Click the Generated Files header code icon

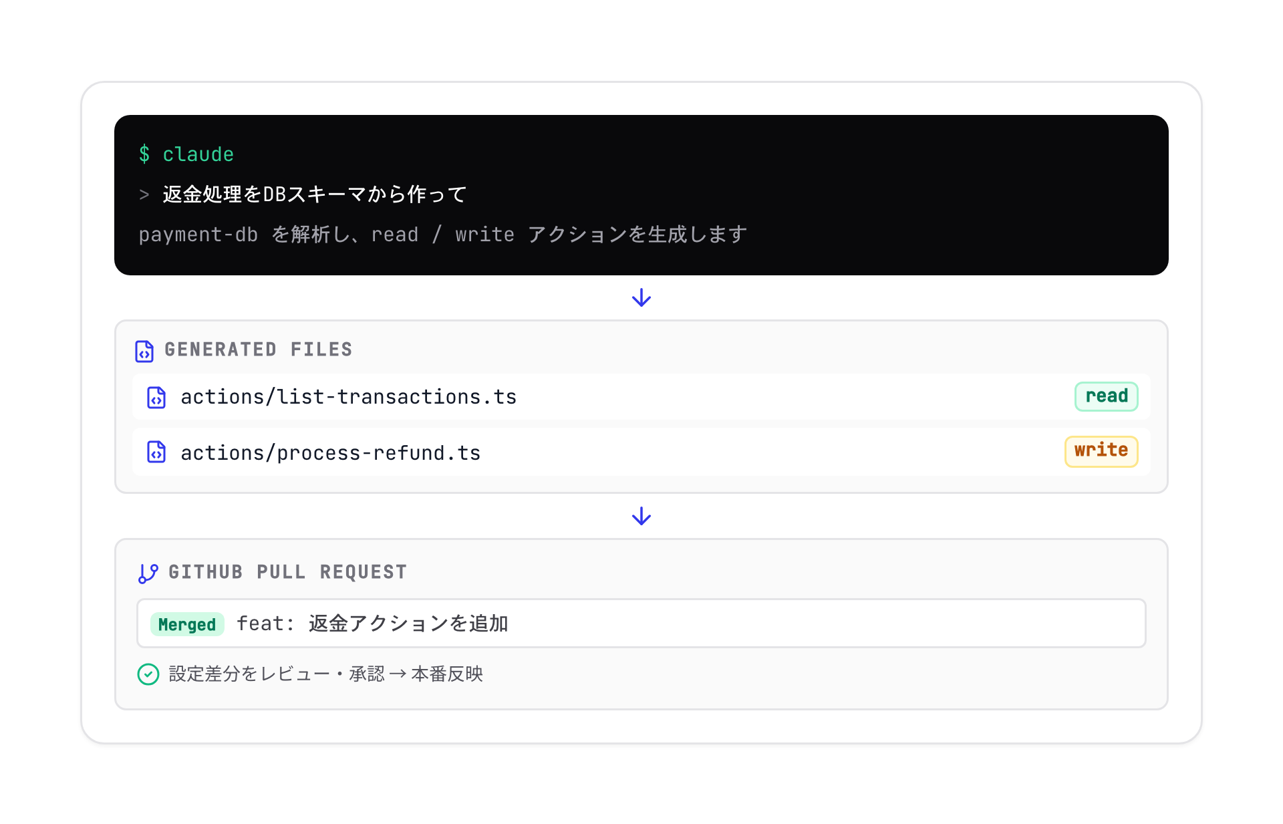point(144,351)
